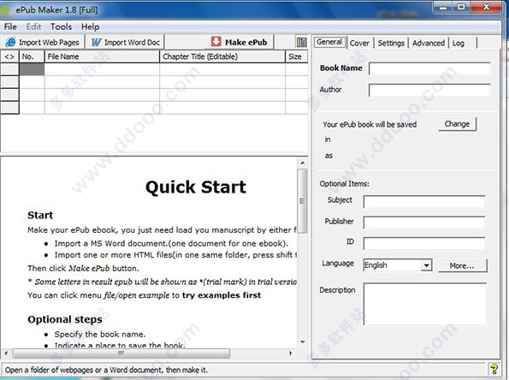Click the yellow help question mark icon
Image resolution: width=509 pixels, height=380 pixels.
494,369
